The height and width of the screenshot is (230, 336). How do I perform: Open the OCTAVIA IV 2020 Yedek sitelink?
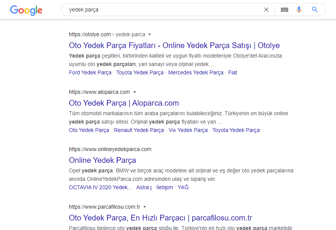point(99,187)
